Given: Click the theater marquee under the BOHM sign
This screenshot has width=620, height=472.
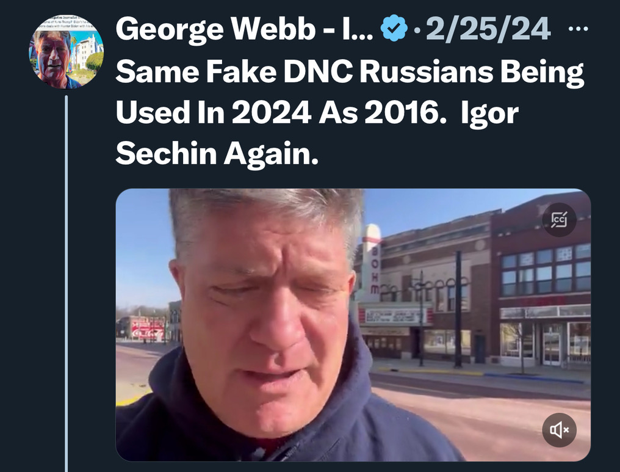Looking at the screenshot, I should [394, 316].
